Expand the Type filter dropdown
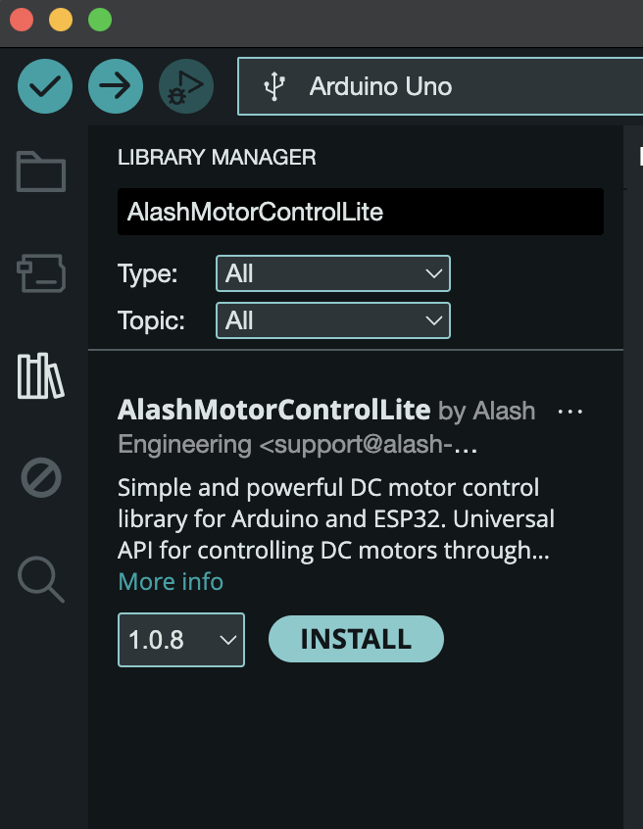 click(332, 274)
